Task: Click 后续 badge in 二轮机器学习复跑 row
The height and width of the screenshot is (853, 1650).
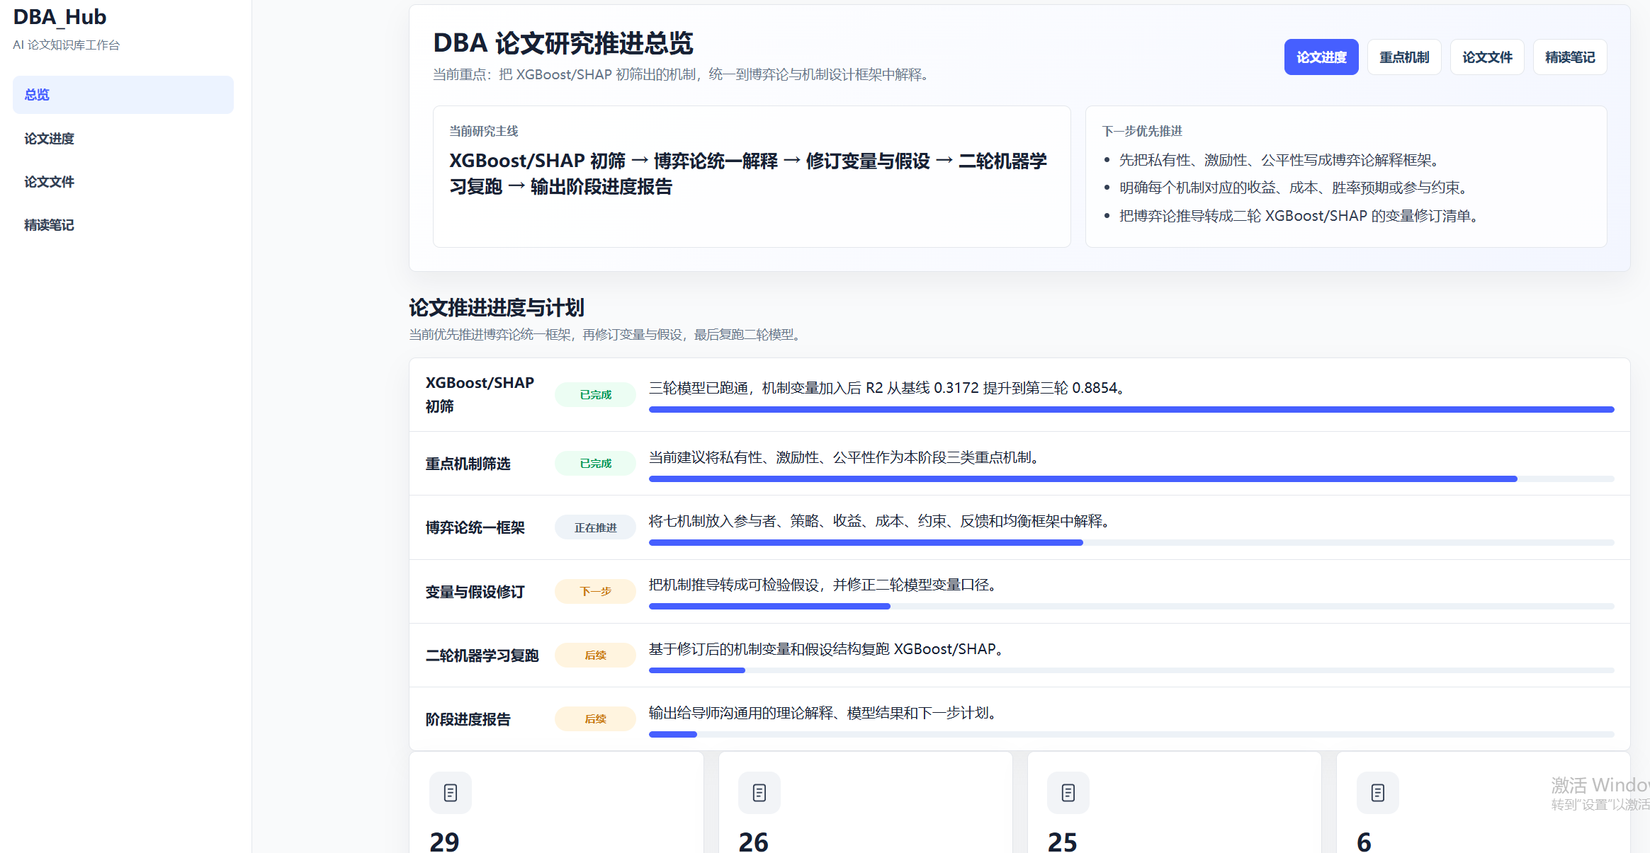Action: (595, 656)
